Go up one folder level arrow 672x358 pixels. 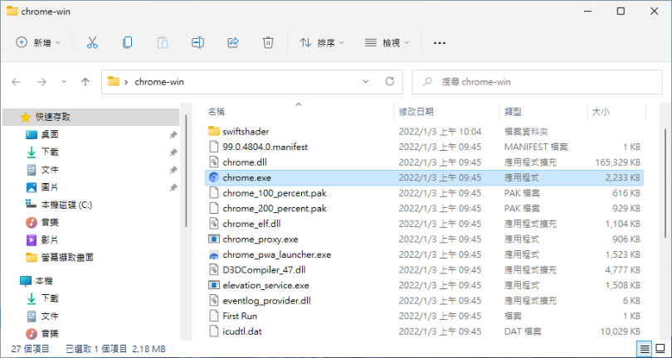[x=85, y=82]
